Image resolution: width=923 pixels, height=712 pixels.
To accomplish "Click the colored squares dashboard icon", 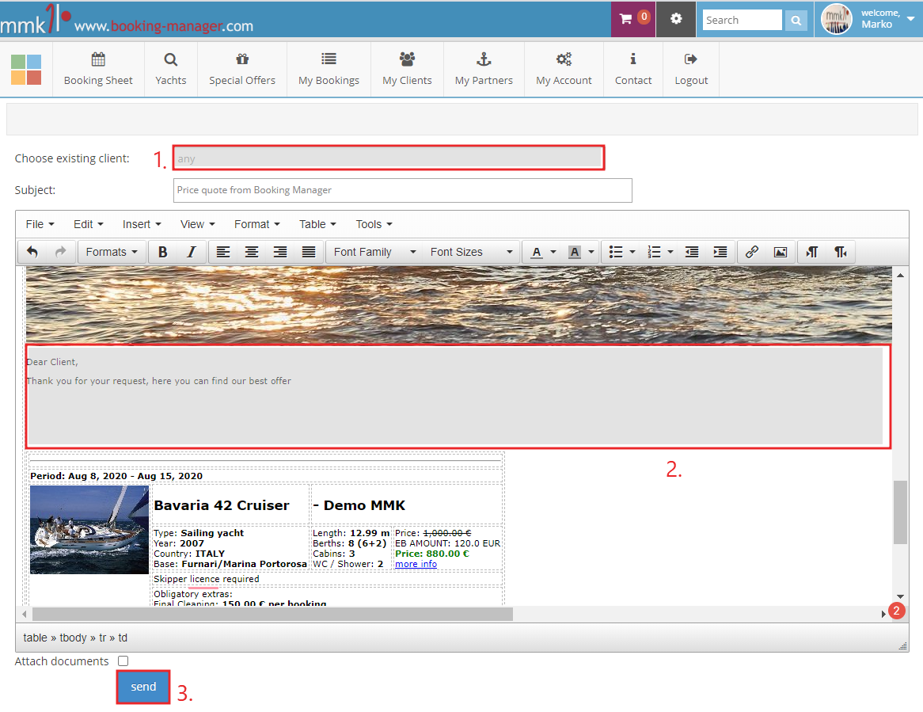I will coord(26,70).
